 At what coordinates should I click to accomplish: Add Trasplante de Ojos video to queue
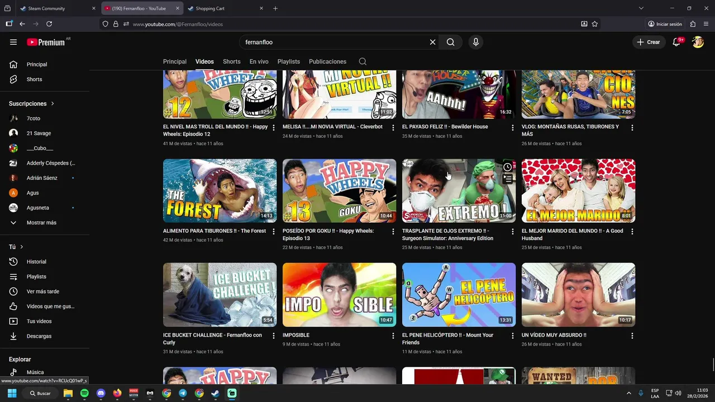[507, 179]
